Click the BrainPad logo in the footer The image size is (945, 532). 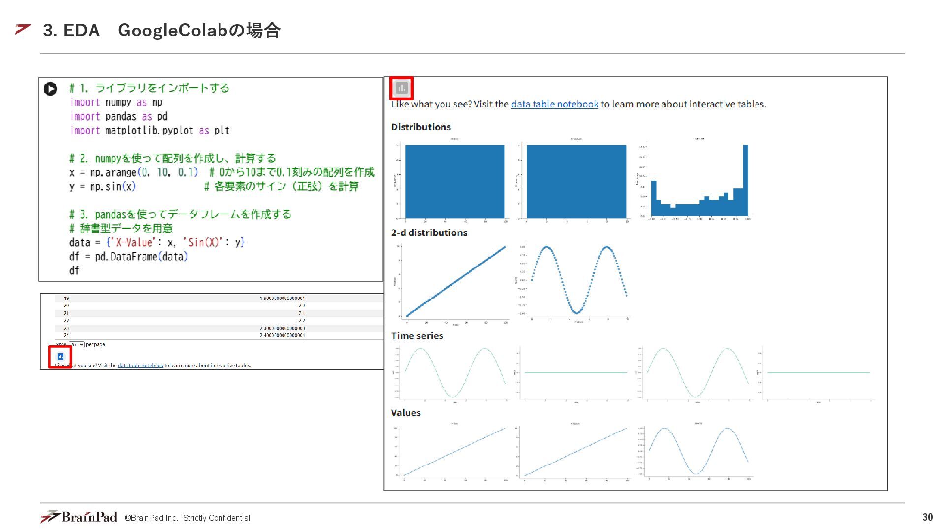tap(79, 517)
